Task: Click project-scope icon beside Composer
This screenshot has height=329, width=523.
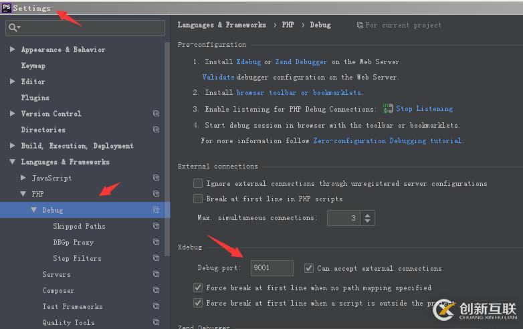Action: click(x=156, y=290)
